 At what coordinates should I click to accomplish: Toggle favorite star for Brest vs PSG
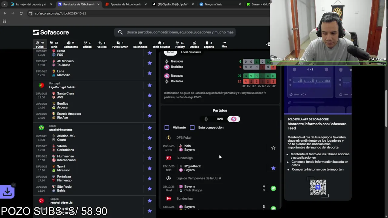(149, 53)
